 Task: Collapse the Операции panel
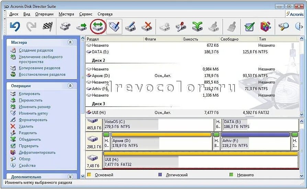pyautogui.click(x=70, y=86)
